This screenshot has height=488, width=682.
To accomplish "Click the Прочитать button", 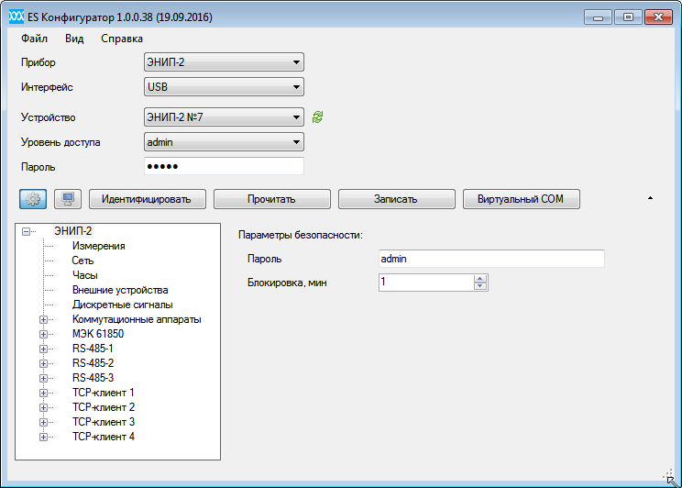I will point(272,199).
